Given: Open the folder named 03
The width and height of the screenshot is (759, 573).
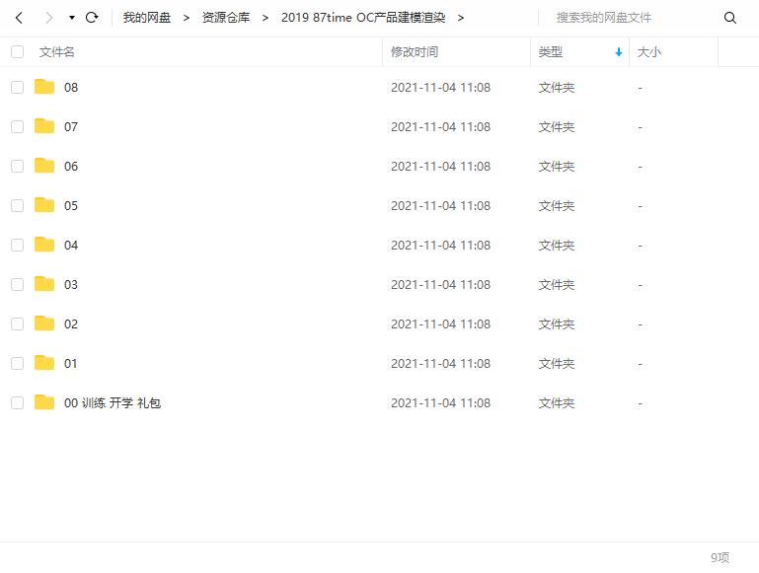Looking at the screenshot, I should [x=71, y=284].
